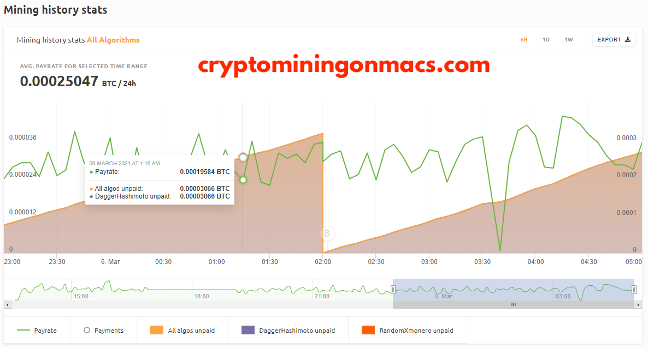Hide the All algos unpaid series
This screenshot has height=348, width=648.
(182, 330)
